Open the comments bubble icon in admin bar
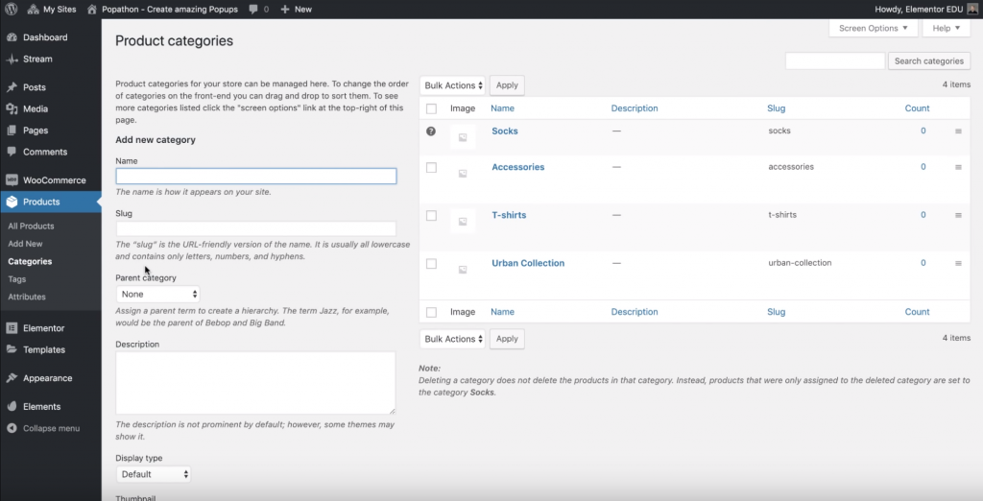Viewport: 983px width, 501px height. 253,9
